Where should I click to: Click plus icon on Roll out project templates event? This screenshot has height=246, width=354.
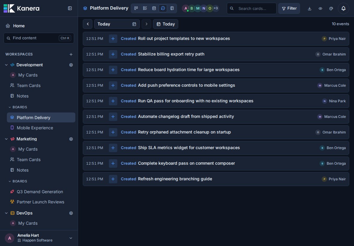tap(113, 39)
